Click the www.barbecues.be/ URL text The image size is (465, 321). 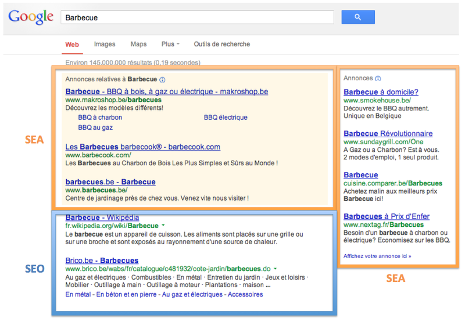coord(96,190)
